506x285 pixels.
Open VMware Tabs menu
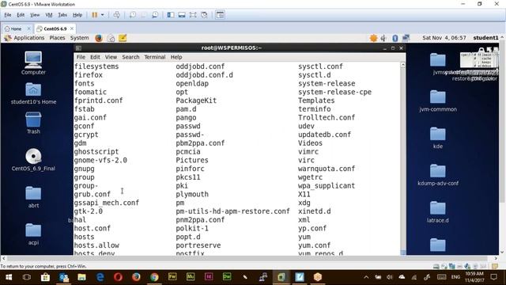62,15
